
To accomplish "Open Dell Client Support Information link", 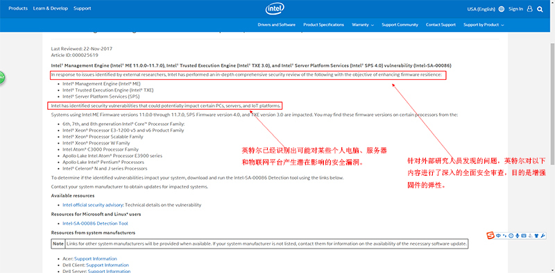I will 108,265.
